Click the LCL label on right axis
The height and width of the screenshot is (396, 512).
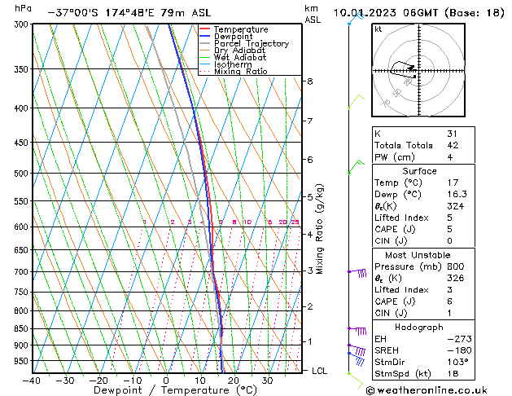point(321,371)
